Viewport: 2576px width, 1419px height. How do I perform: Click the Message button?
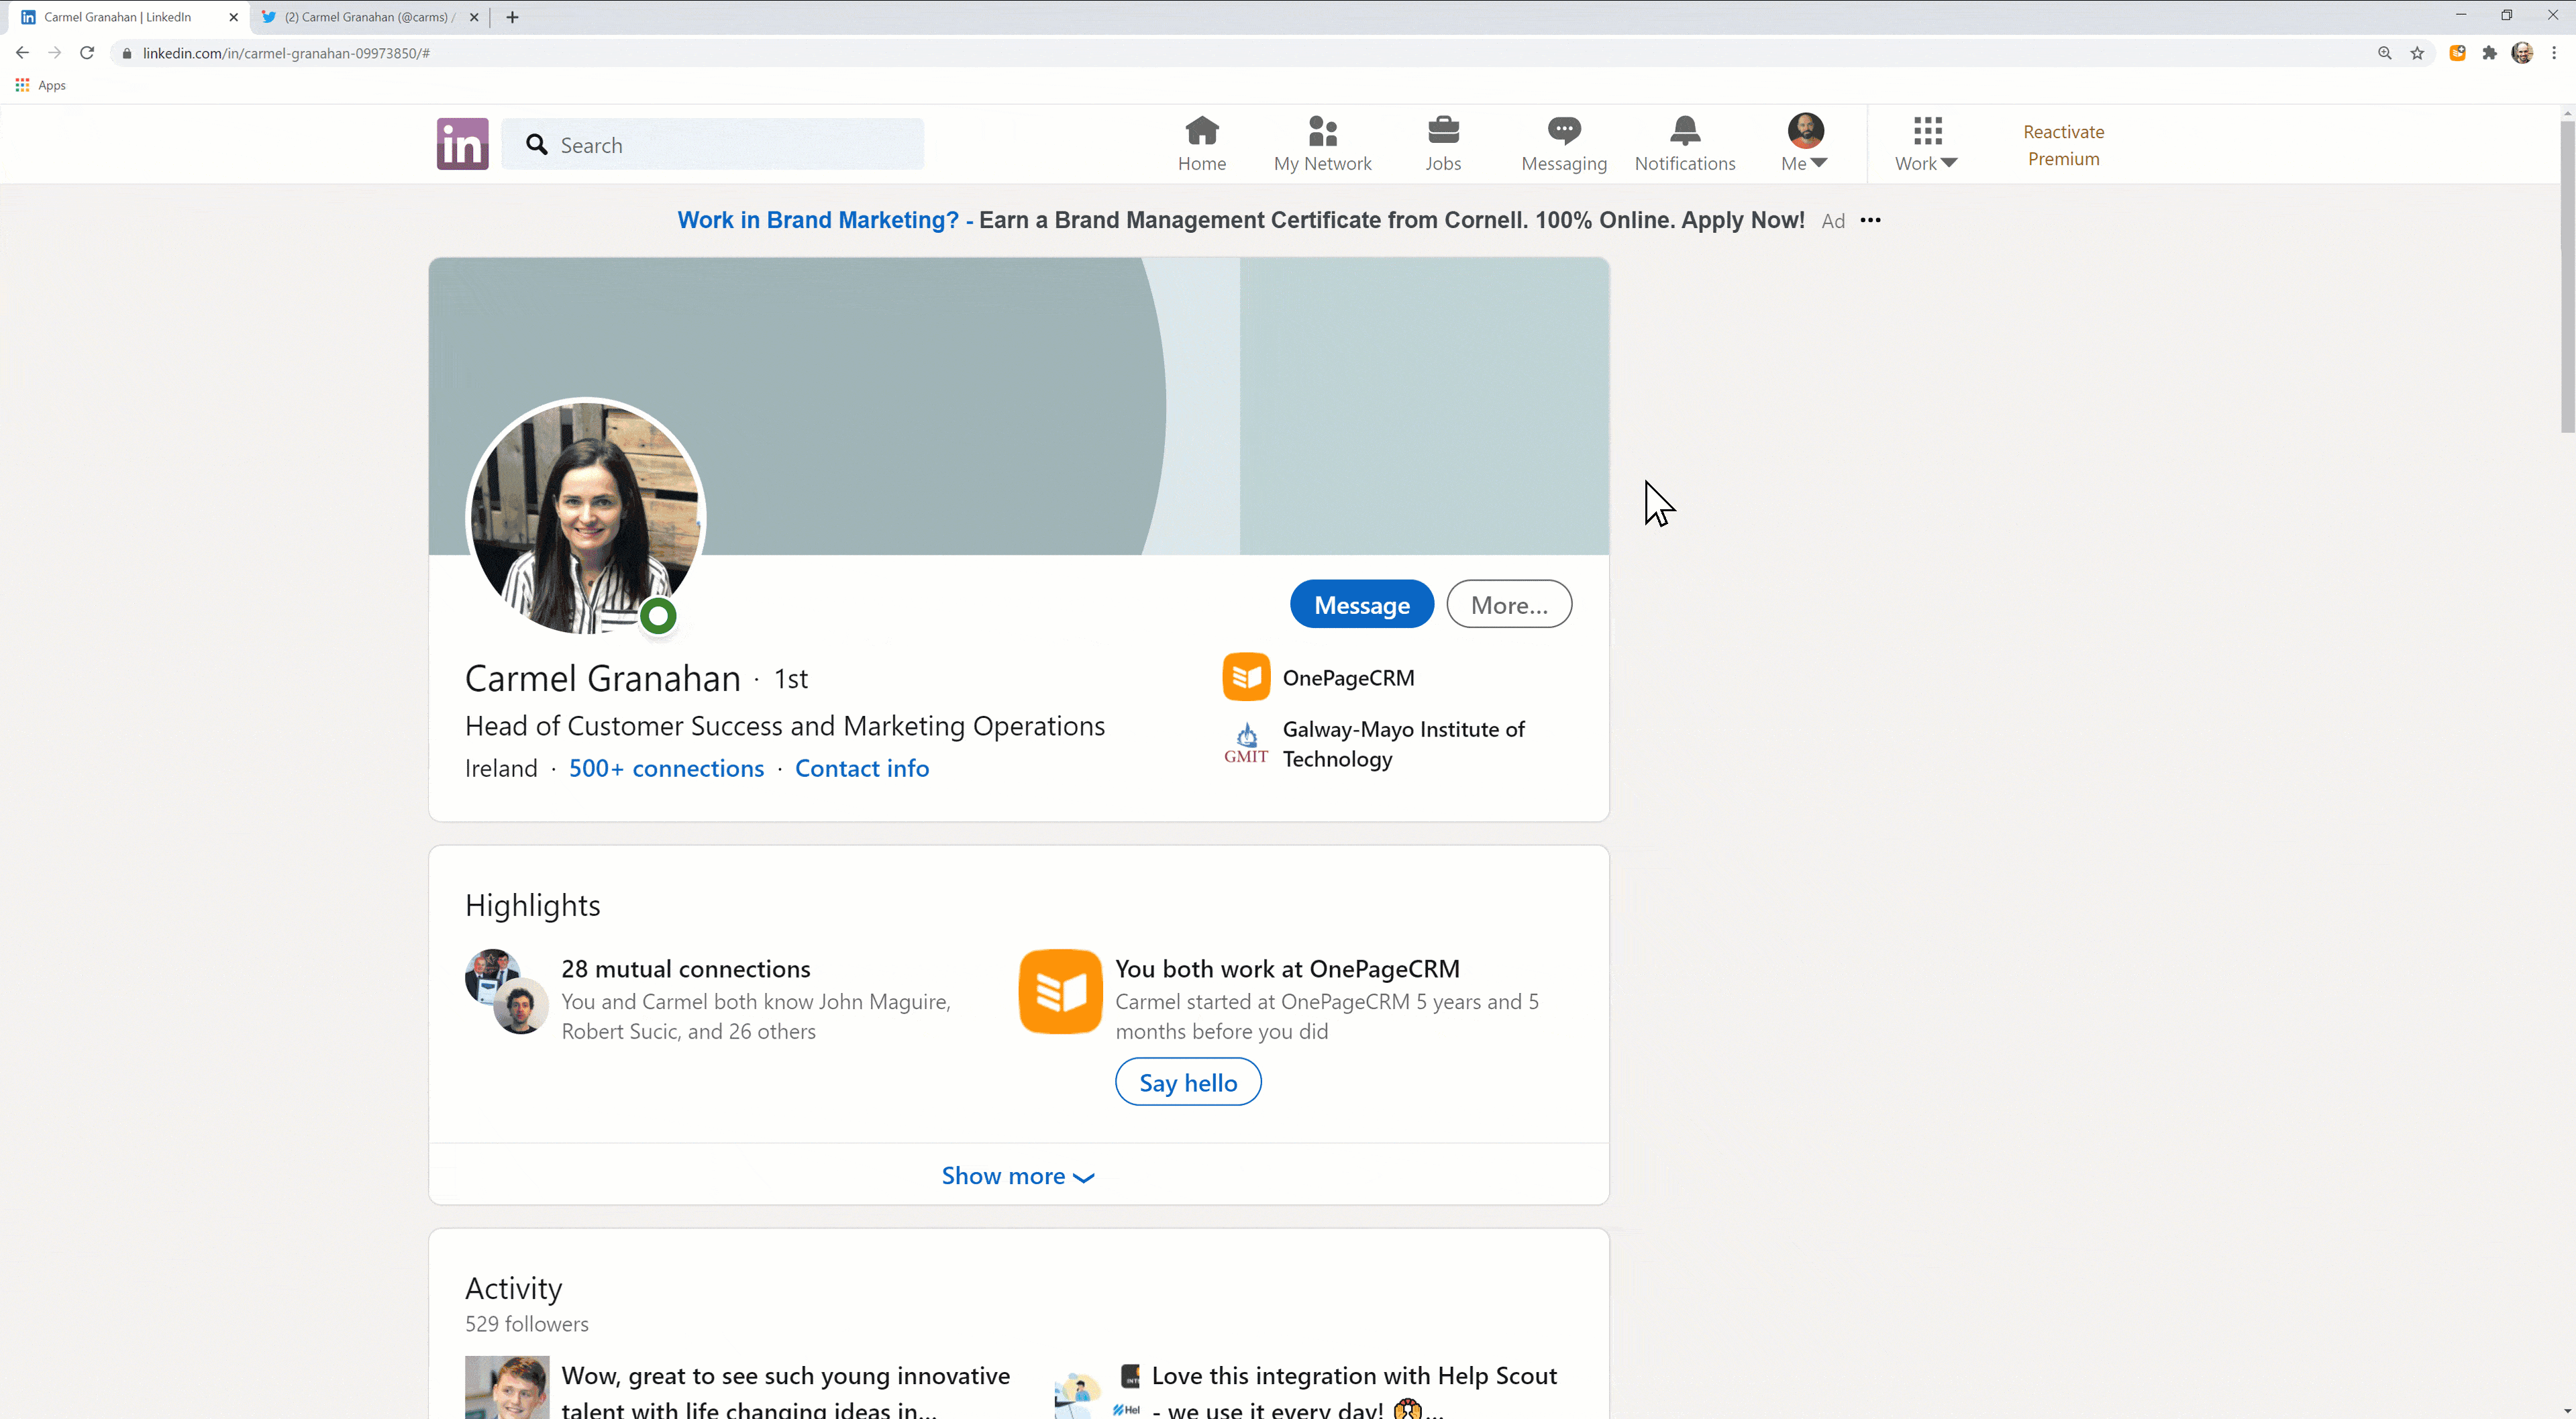[x=1362, y=604]
